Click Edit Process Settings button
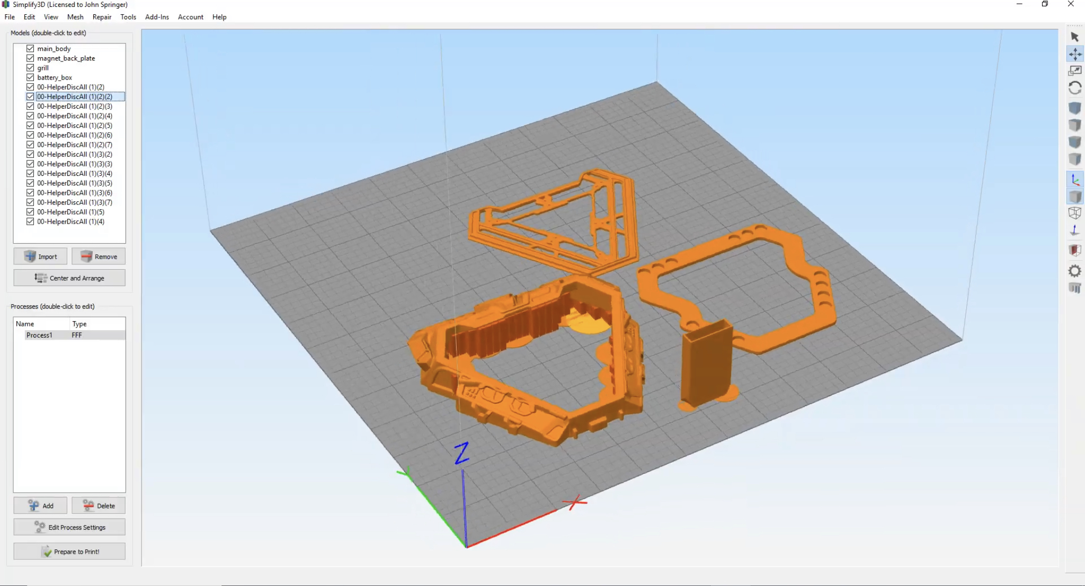 (x=69, y=527)
